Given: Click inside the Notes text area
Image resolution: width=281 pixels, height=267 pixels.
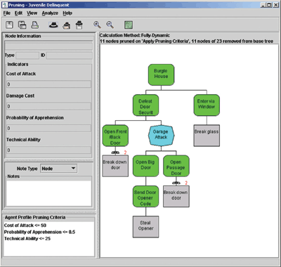Looking at the screenshot, I should click(48, 193).
